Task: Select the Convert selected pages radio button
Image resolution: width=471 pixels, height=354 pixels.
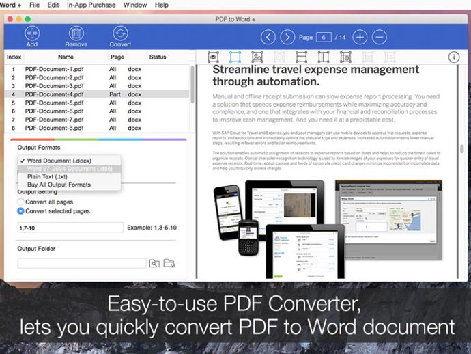Action: pyautogui.click(x=20, y=211)
